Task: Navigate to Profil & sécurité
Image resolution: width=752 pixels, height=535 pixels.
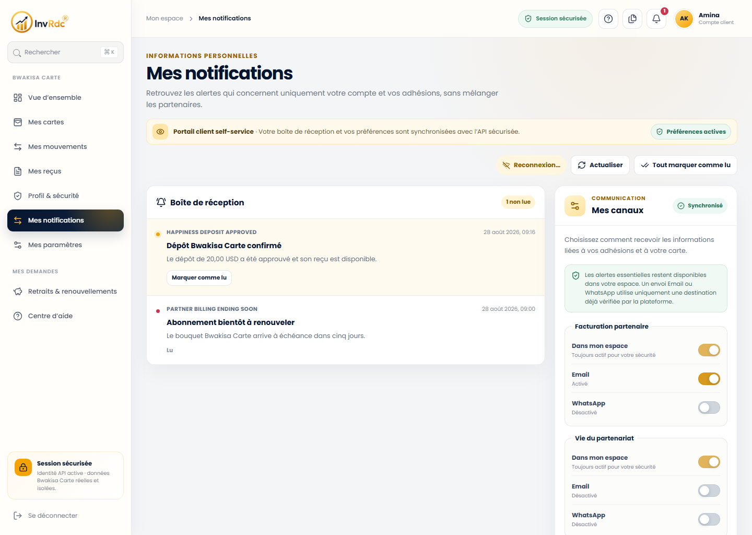Action: click(65, 196)
